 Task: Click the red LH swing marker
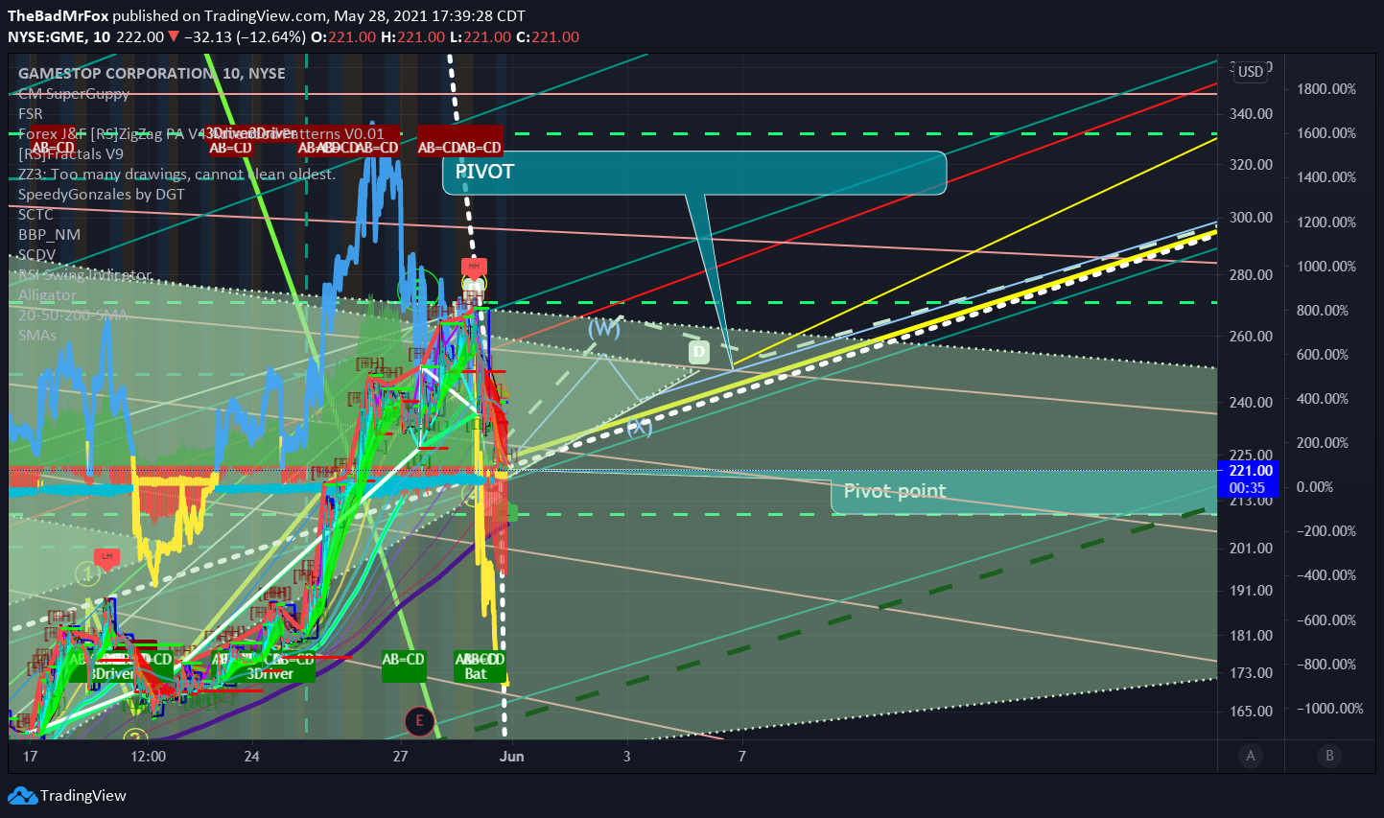tap(106, 558)
